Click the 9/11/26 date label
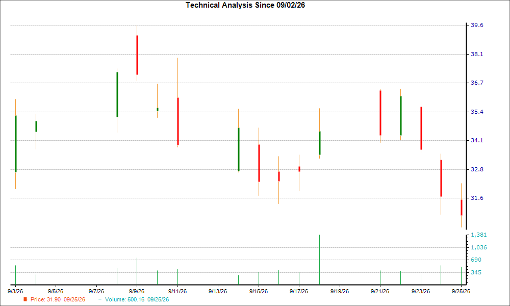Image resolution: width=510 pixels, height=306 pixels. (177, 291)
